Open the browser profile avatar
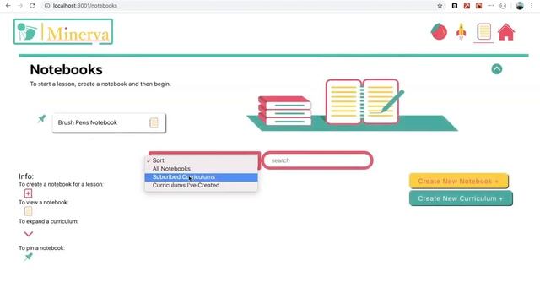 click(x=520, y=6)
